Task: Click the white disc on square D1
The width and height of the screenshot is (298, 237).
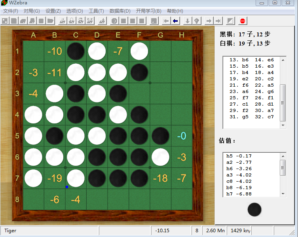Action: click(97, 51)
